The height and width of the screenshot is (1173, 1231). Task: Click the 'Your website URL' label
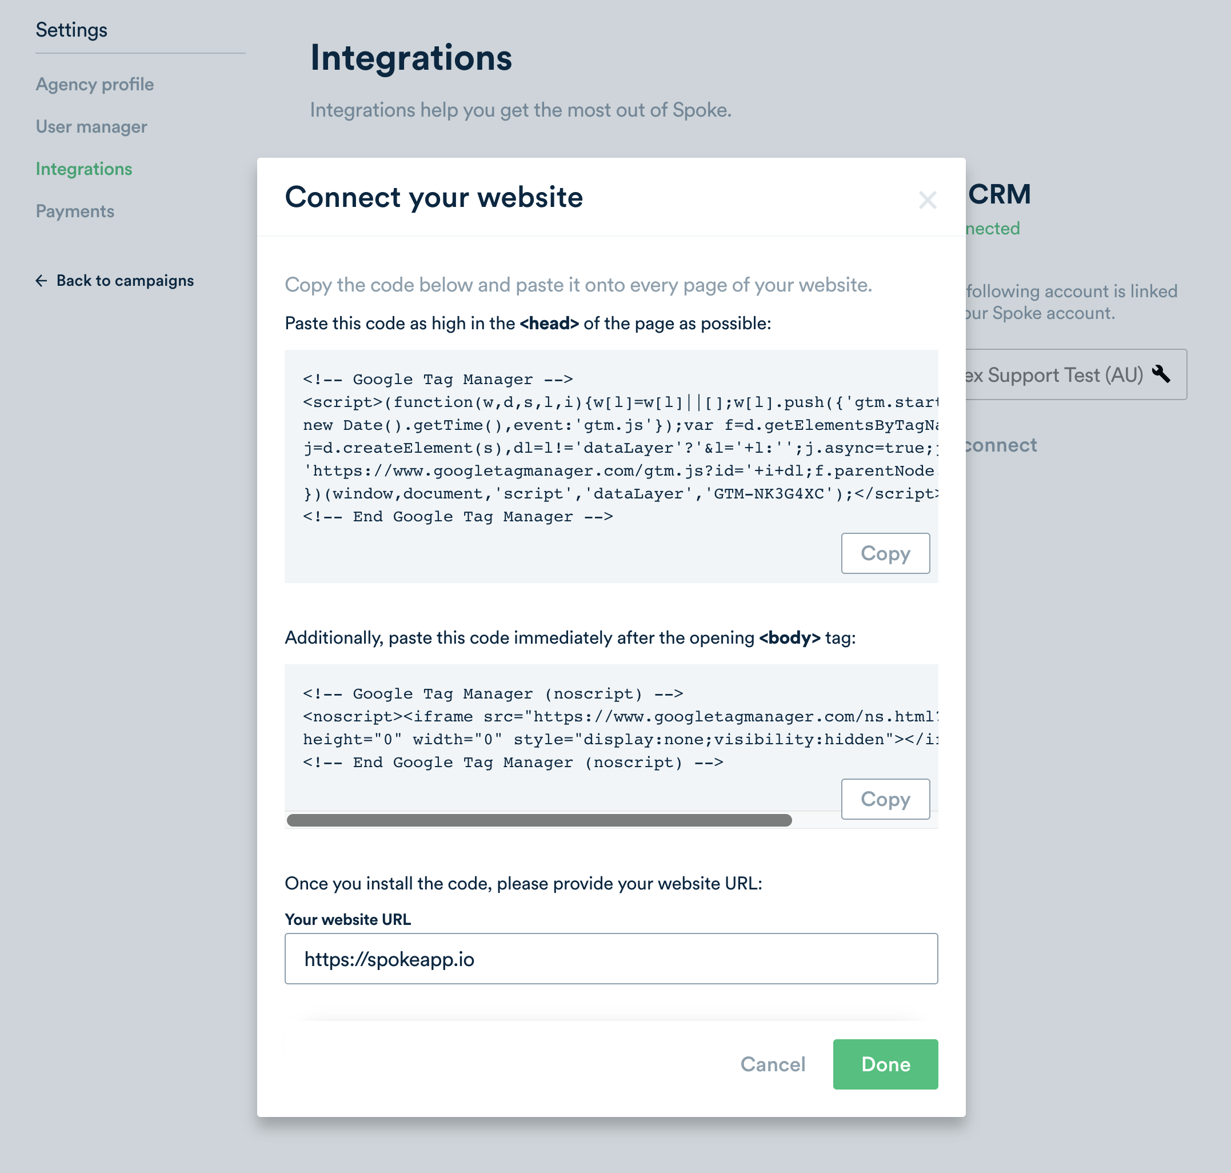[347, 919]
